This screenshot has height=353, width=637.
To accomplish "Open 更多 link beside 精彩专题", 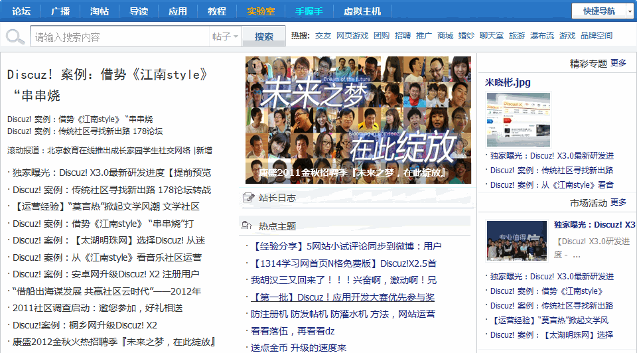I will click(618, 63).
